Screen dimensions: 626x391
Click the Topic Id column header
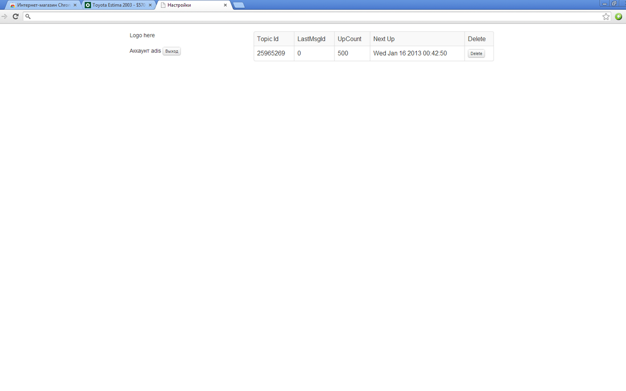tap(268, 39)
